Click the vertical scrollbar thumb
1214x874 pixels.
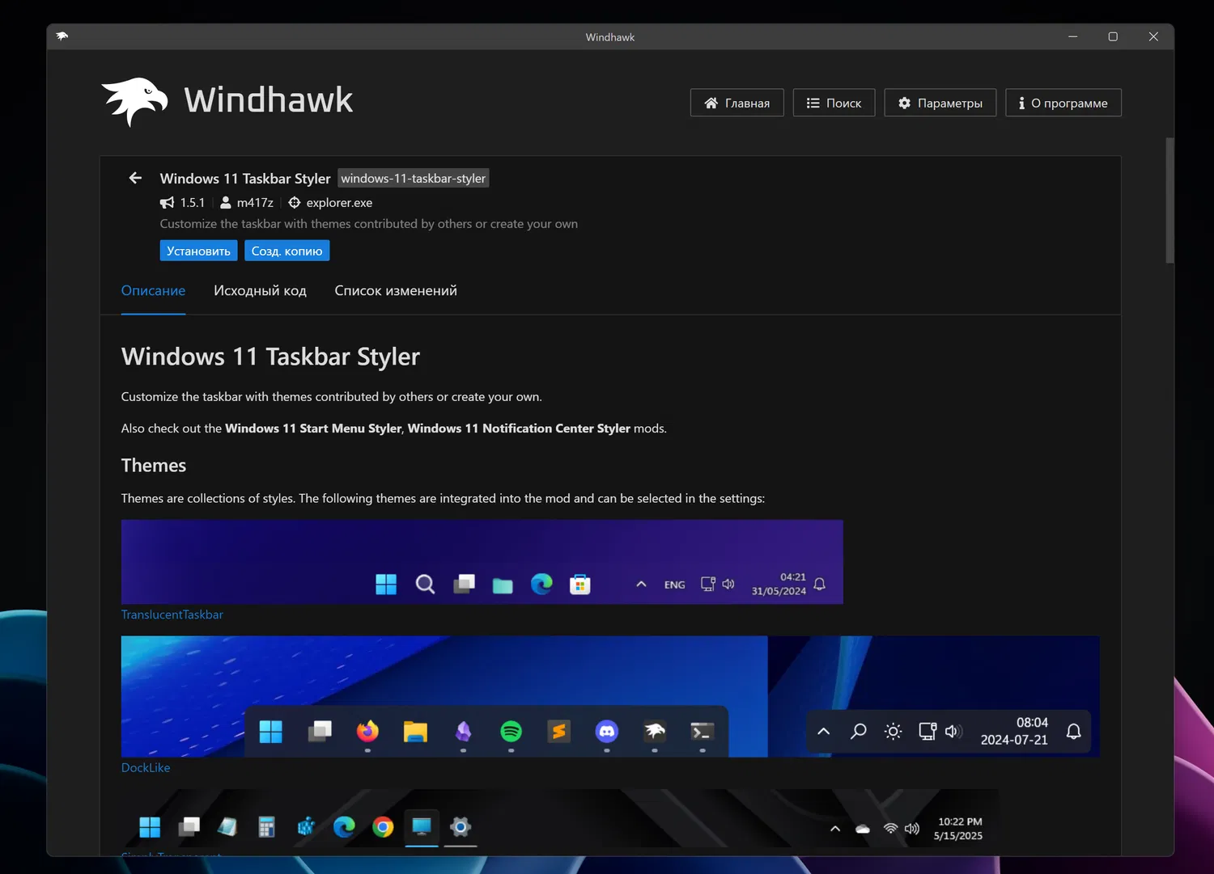tap(1169, 201)
